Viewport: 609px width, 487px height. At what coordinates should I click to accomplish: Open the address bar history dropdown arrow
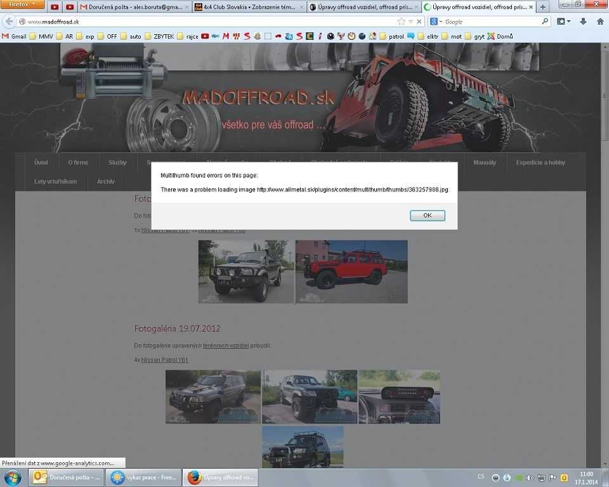click(x=410, y=22)
